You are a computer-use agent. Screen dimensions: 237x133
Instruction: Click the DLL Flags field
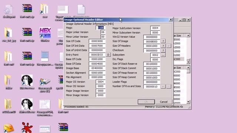coord(155,59)
